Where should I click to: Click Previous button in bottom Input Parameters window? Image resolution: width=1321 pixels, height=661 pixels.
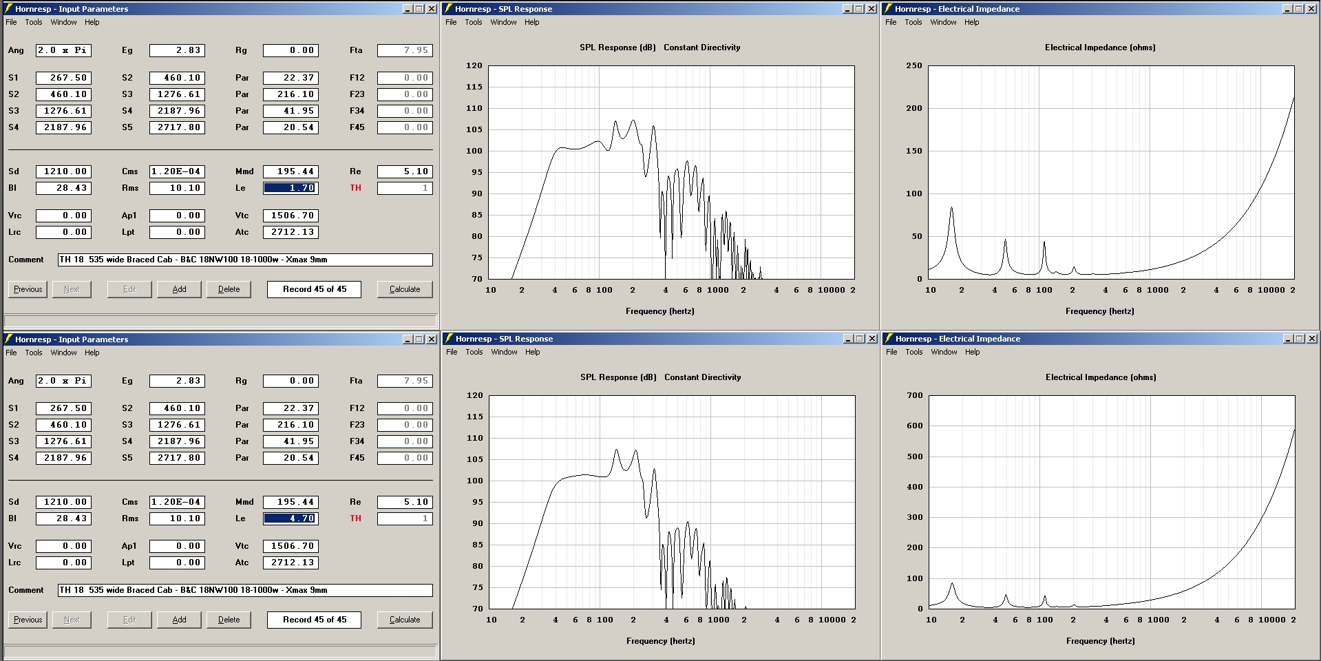[28, 620]
